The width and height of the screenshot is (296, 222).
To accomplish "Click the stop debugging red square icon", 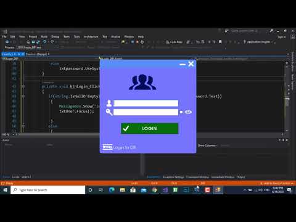I will coord(138,42).
